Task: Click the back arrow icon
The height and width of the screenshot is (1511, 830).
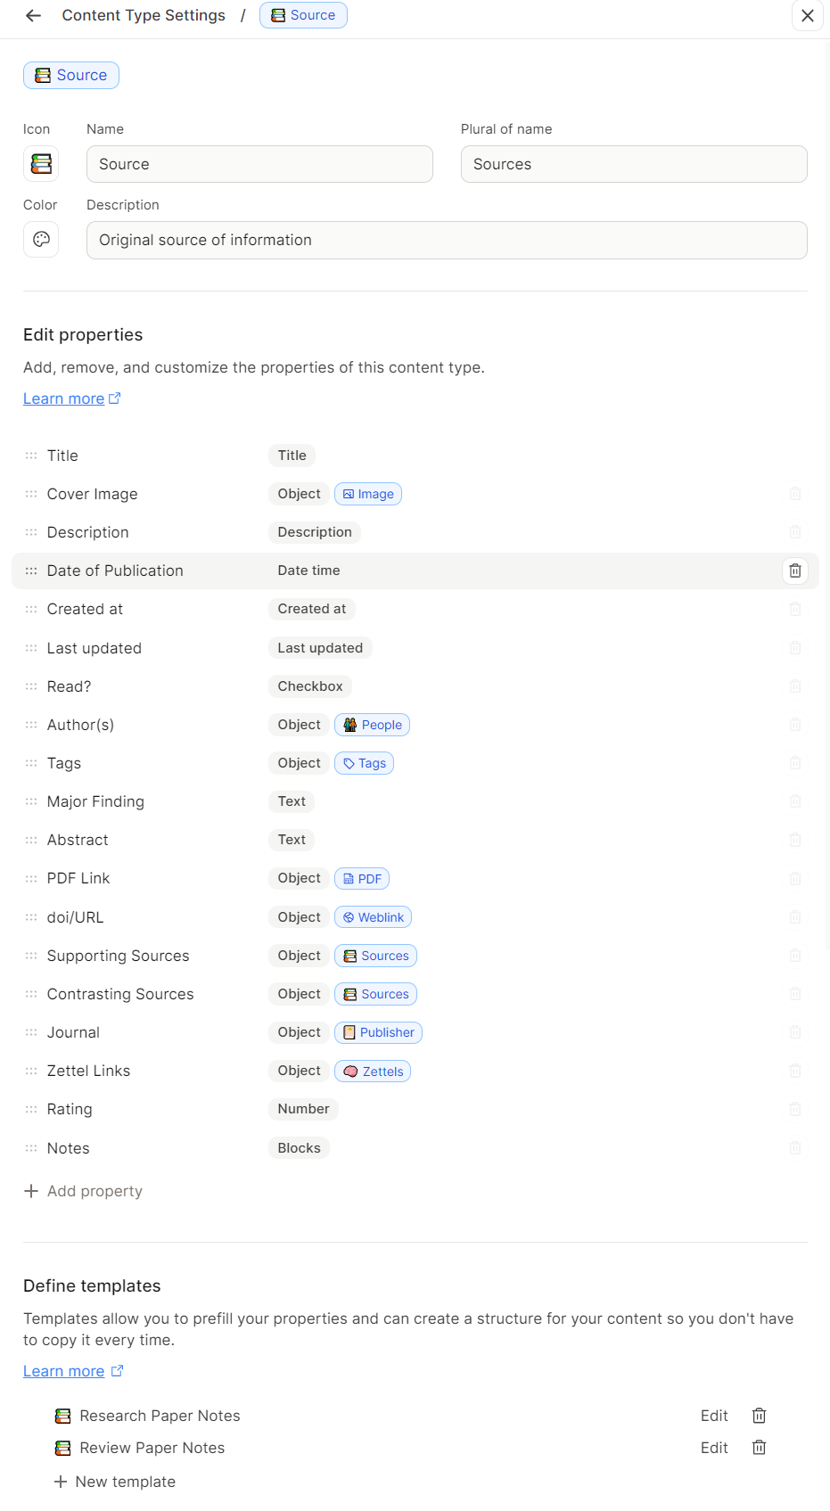Action: 33,15
